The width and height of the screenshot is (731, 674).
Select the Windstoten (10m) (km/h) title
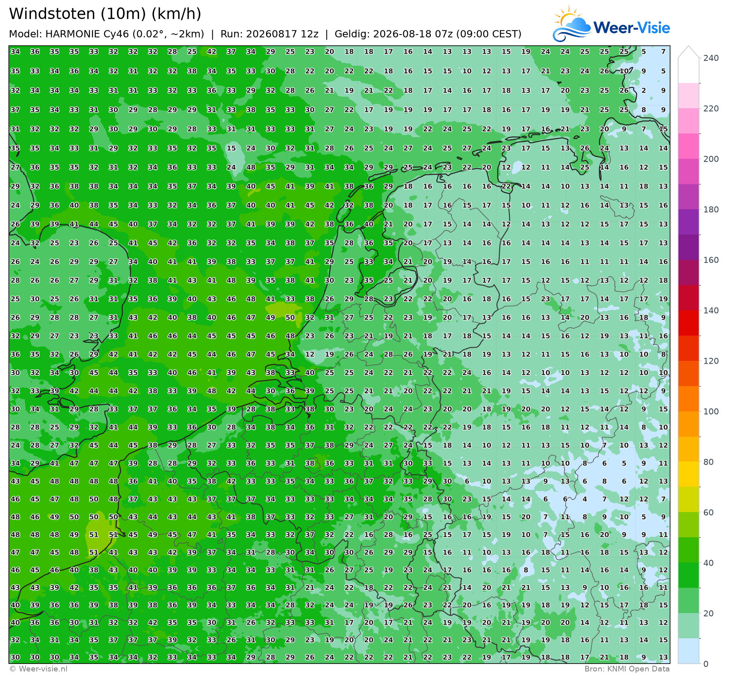pos(105,14)
